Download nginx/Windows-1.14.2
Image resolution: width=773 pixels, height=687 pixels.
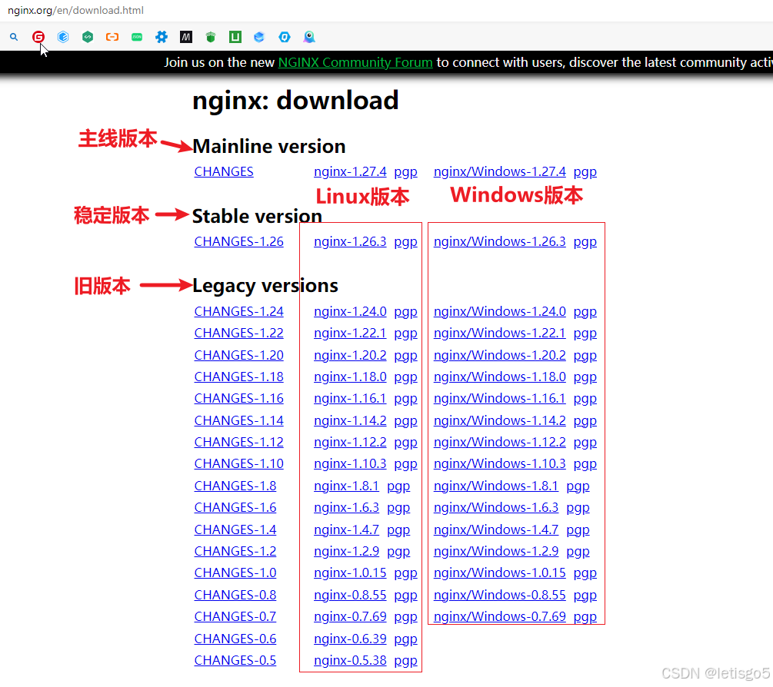point(500,421)
